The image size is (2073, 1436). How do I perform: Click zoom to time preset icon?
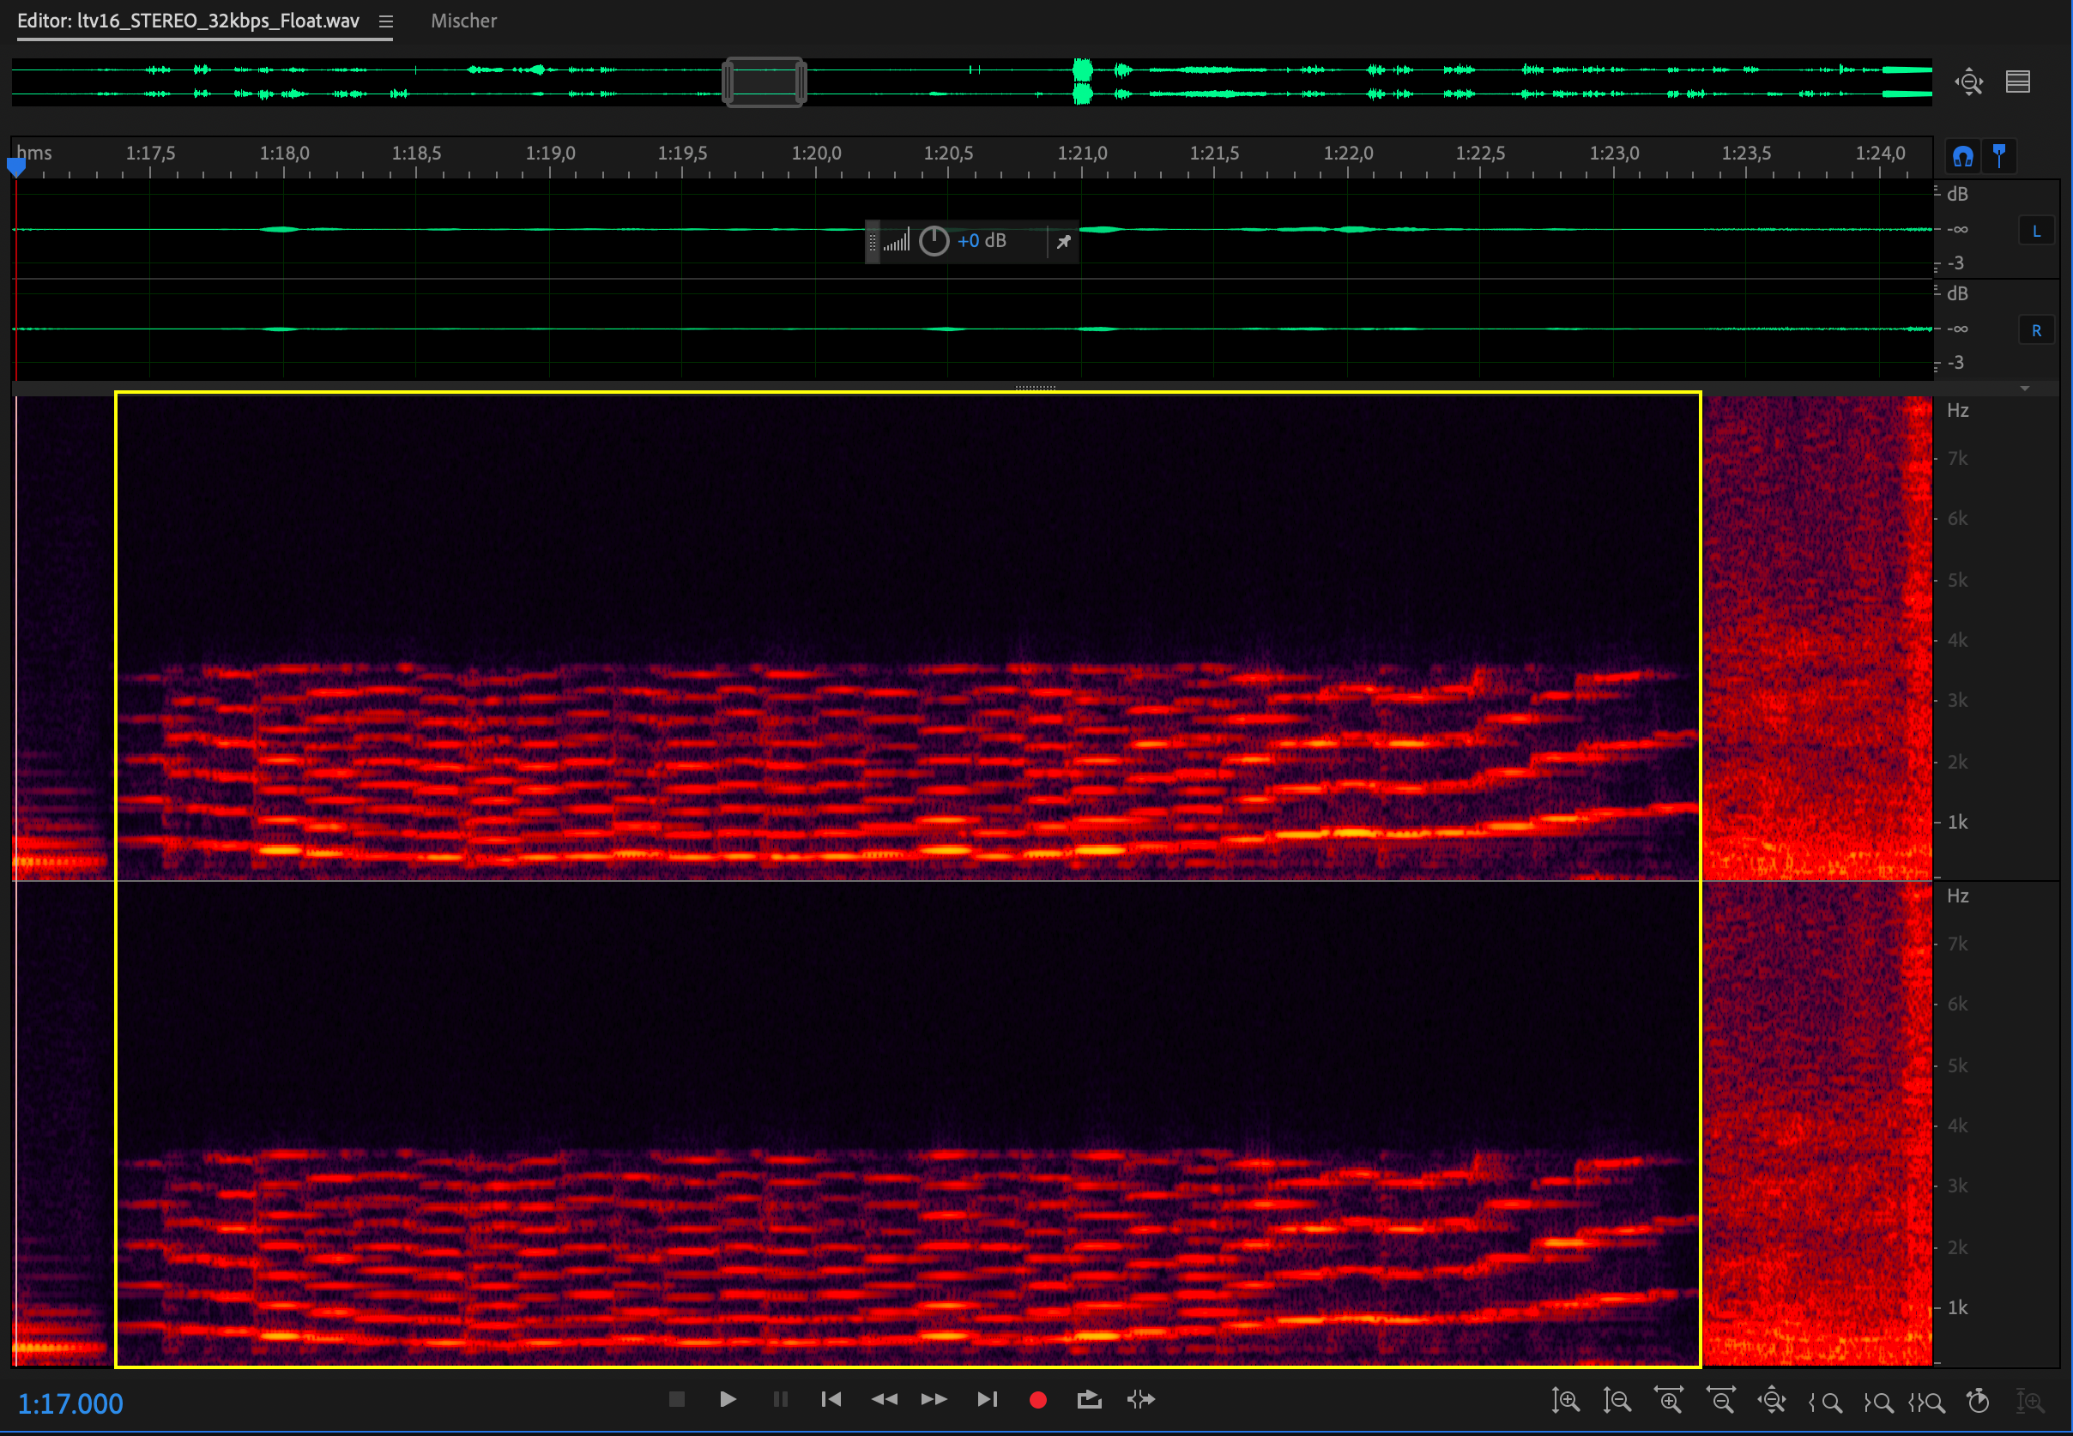[x=1978, y=1401]
